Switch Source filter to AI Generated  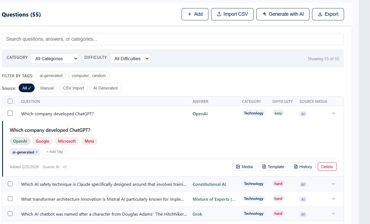[105, 88]
